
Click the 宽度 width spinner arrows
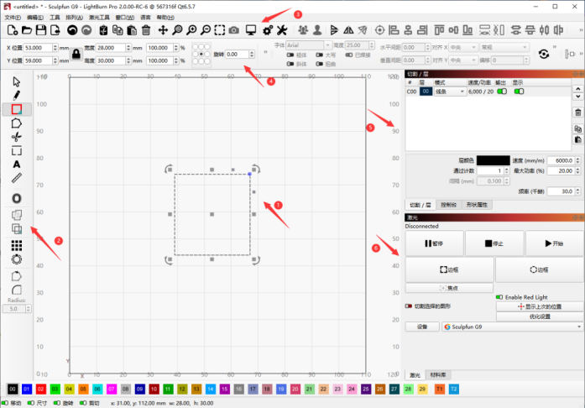tap(128, 48)
